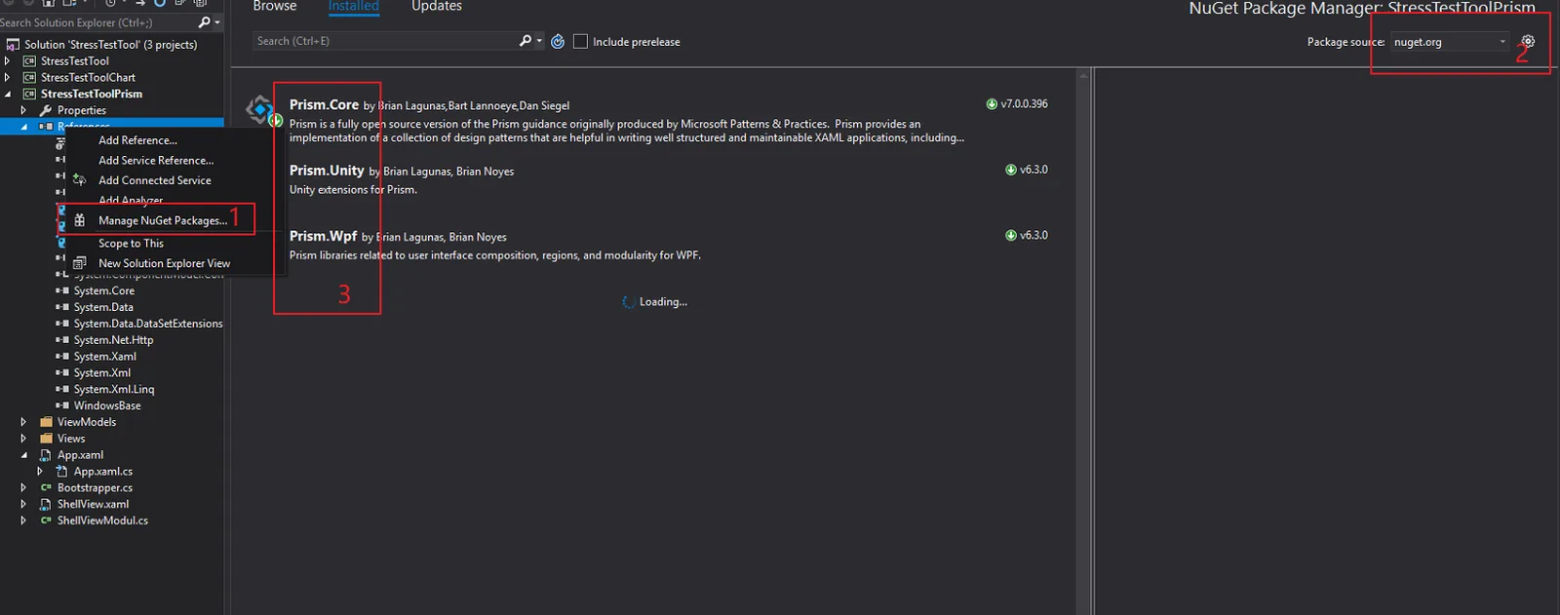Click the C# icon of StressTestTool project
The width and height of the screenshot is (1560, 615).
point(29,60)
